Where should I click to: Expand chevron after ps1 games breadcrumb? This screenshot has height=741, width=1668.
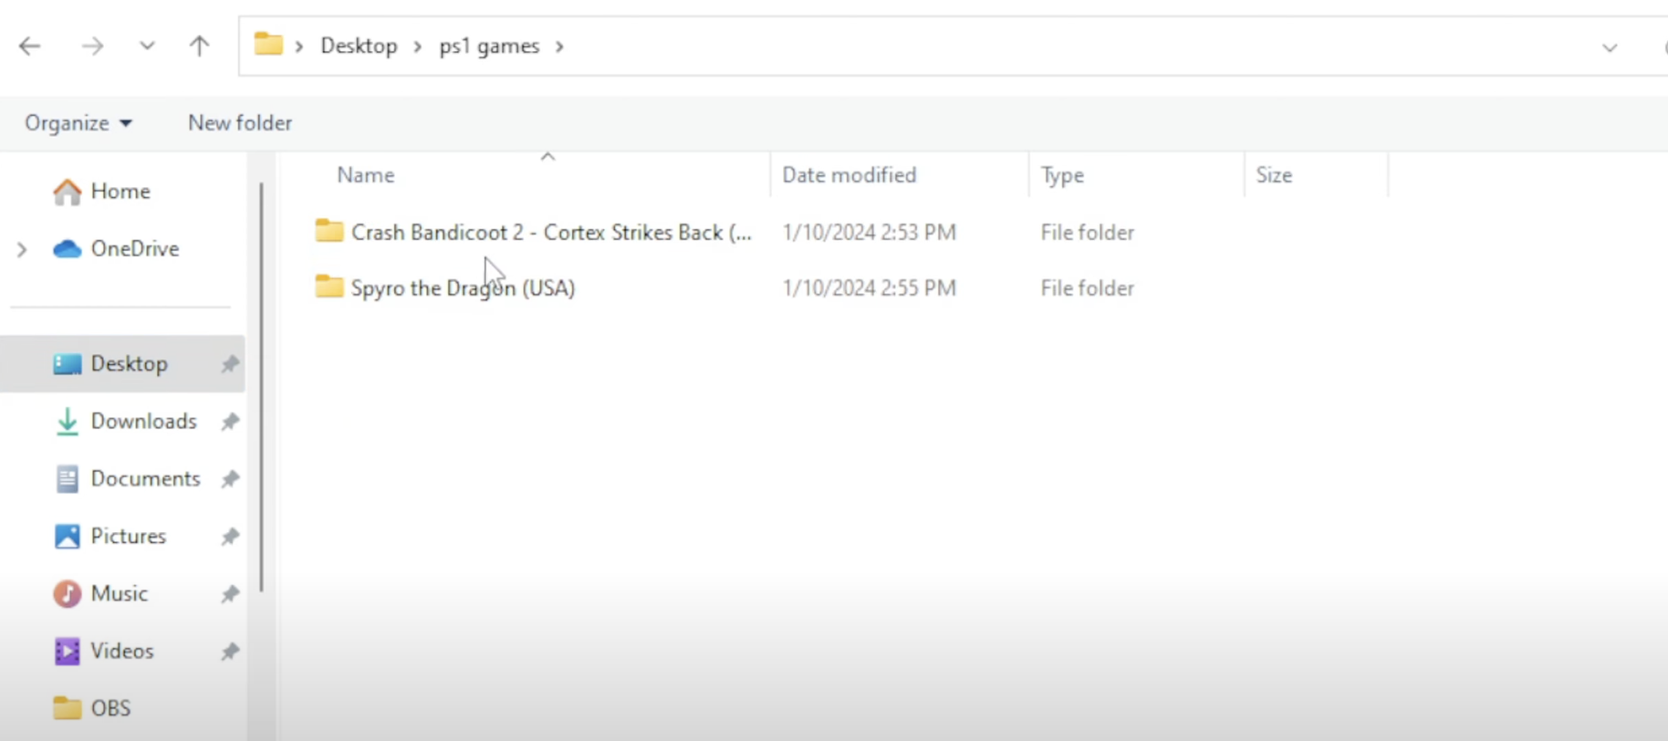click(x=559, y=46)
